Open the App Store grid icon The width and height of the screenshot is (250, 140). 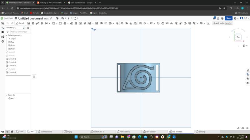(x=218, y=18)
